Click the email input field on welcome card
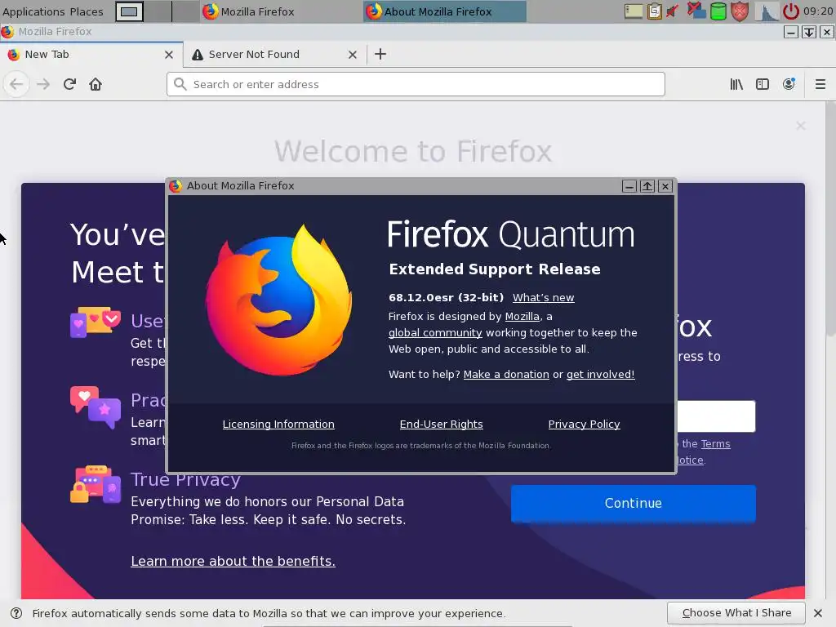The height and width of the screenshot is (627, 836). (716, 416)
